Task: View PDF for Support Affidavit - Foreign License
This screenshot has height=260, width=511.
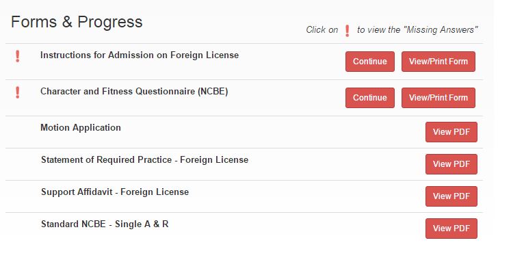Action: click(451, 196)
